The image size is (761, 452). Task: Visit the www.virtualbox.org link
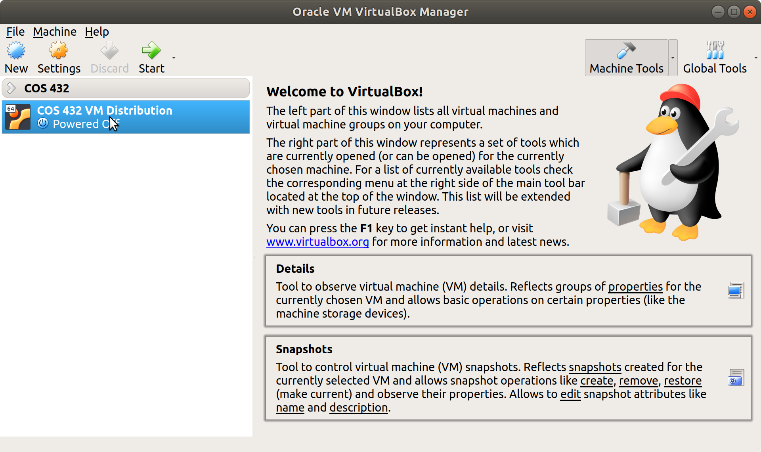317,242
